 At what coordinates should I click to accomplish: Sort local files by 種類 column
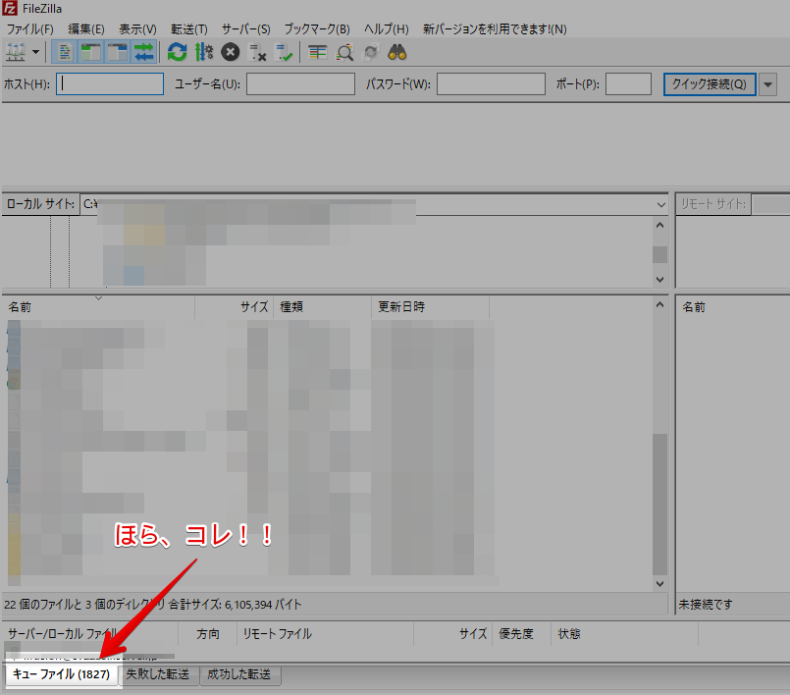pyautogui.click(x=323, y=307)
